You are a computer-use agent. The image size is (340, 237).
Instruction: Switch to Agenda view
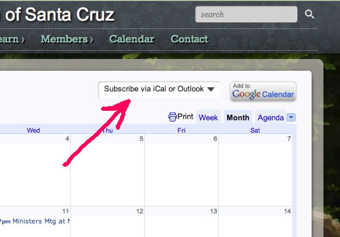pyautogui.click(x=271, y=118)
